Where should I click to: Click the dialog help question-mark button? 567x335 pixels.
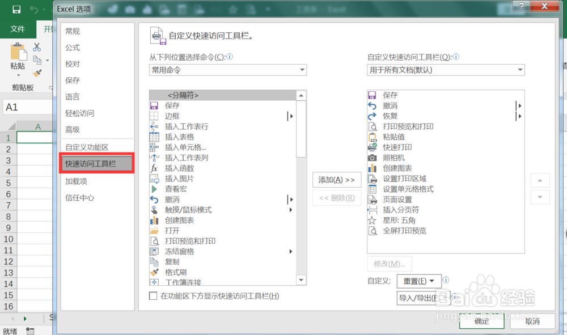click(x=522, y=6)
